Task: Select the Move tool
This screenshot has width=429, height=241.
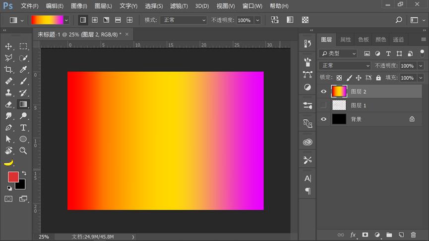Action: 8,47
